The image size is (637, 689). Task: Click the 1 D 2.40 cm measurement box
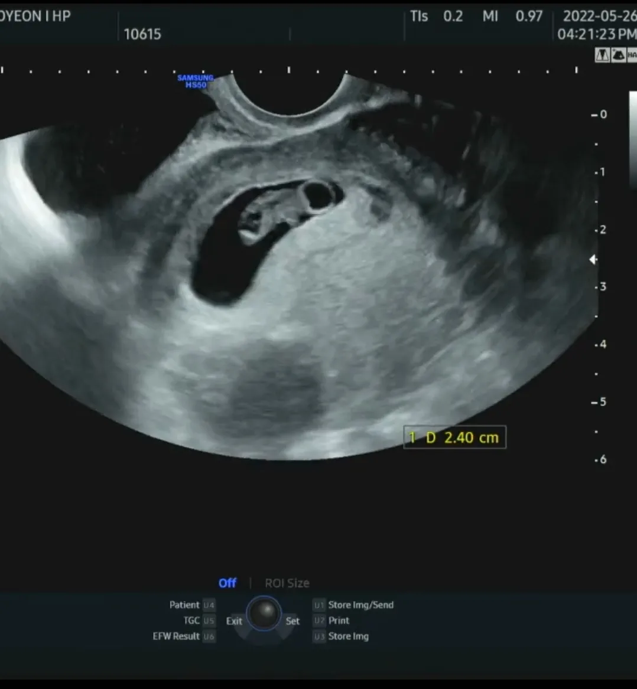click(x=455, y=437)
